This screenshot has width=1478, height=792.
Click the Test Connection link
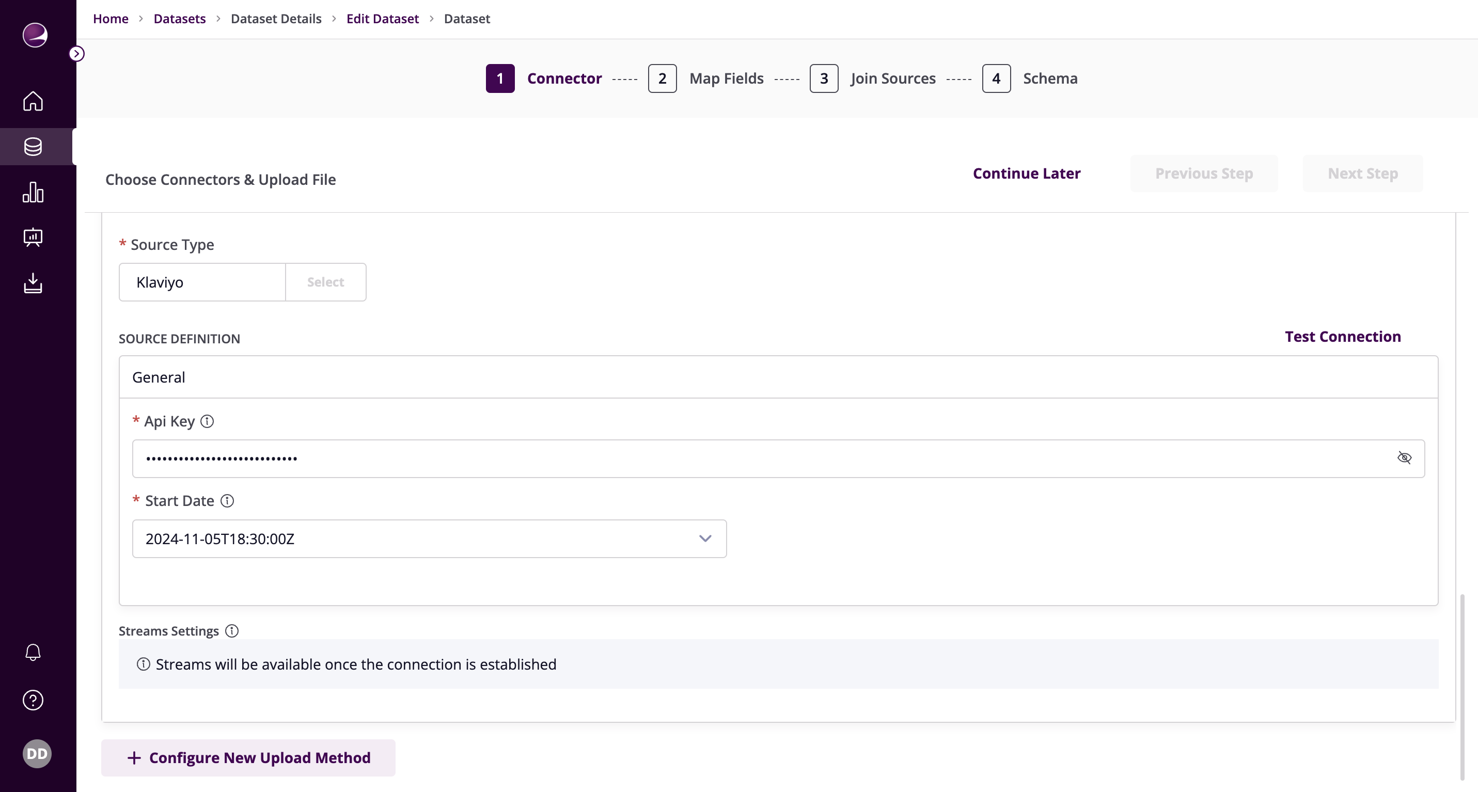(x=1343, y=337)
